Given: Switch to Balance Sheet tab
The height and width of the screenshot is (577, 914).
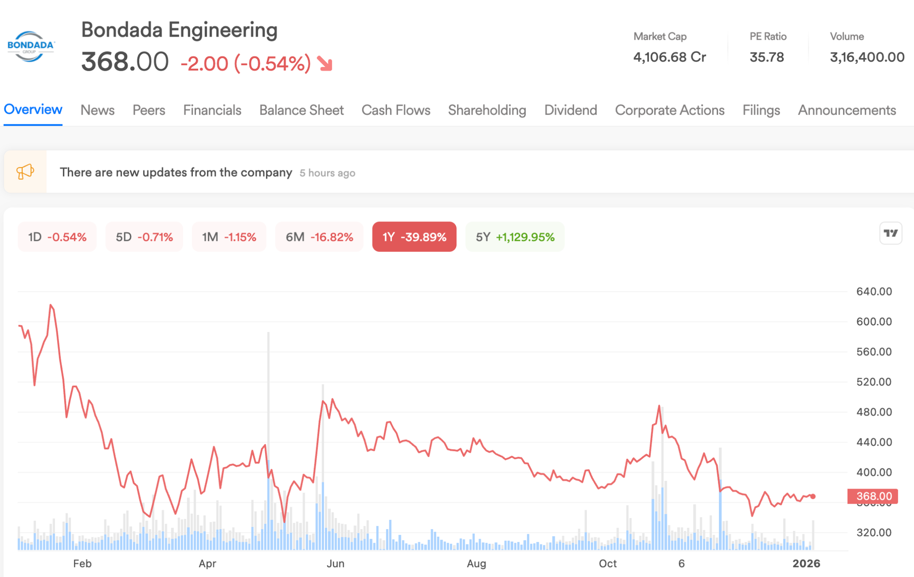Looking at the screenshot, I should pos(301,110).
